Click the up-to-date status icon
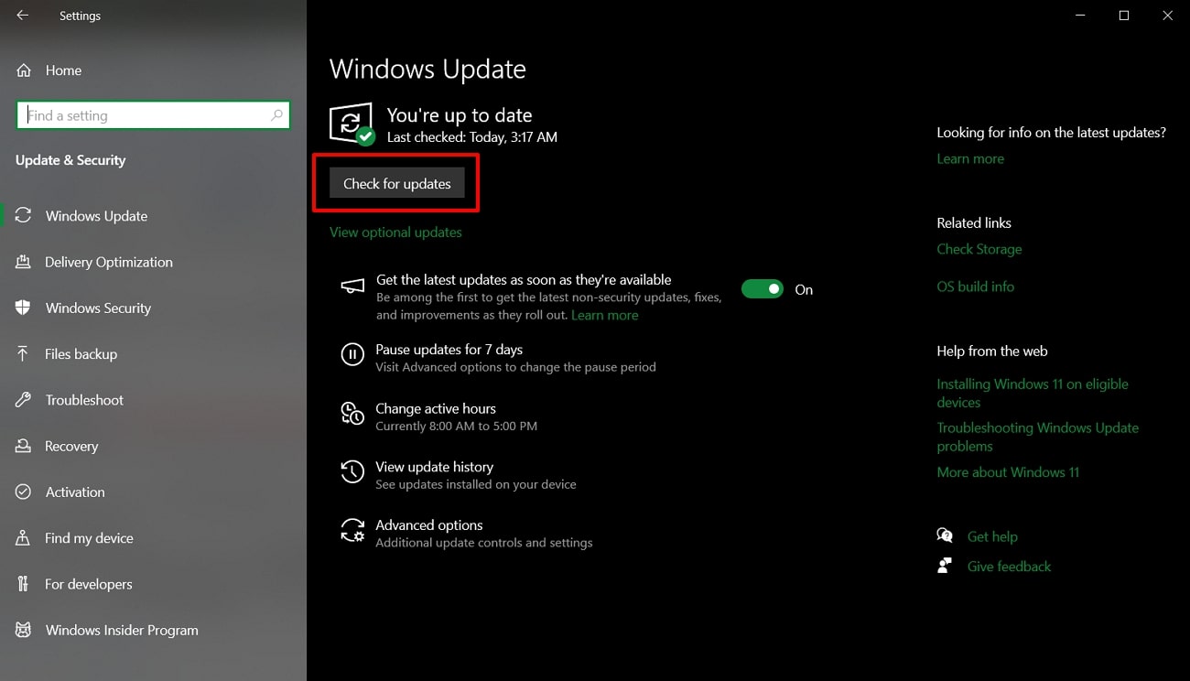 [x=352, y=124]
